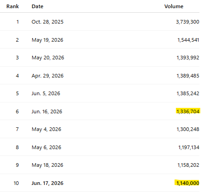
Task: Click rank number 6 in Jun. 16 row
Action: (17, 112)
